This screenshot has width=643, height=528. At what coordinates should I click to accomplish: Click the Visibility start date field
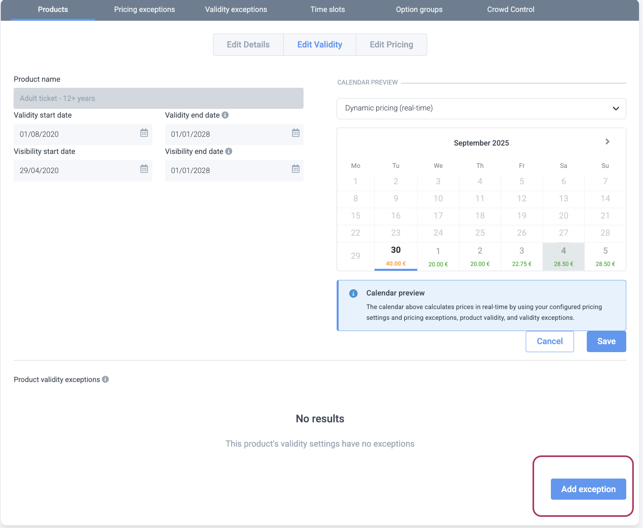pyautogui.click(x=83, y=171)
